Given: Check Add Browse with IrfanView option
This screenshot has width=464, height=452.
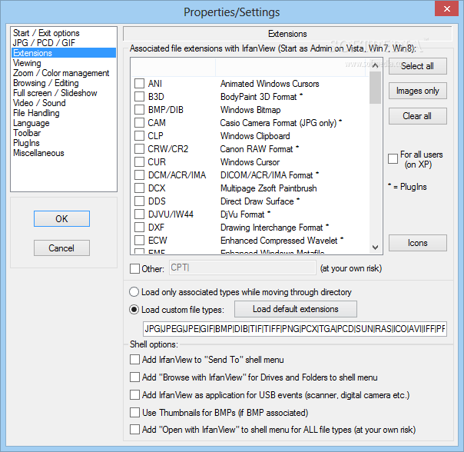Looking at the screenshot, I should point(134,377).
